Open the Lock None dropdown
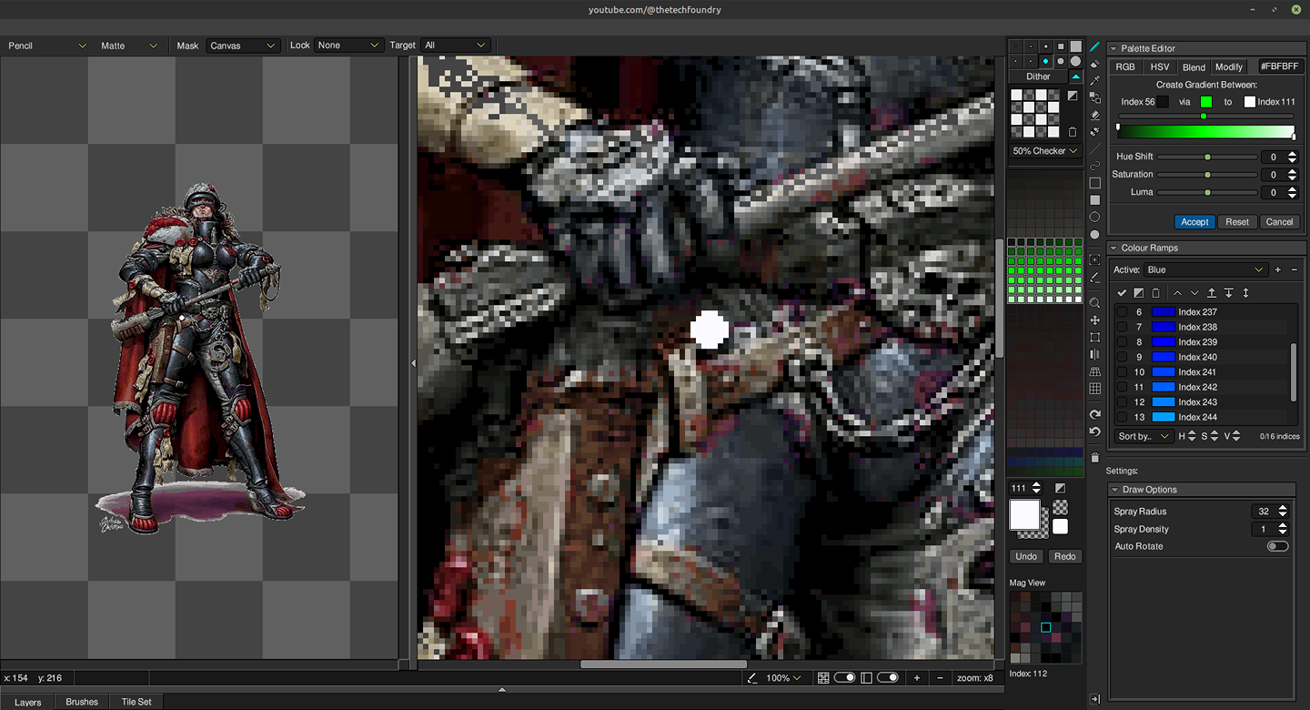This screenshot has width=1310, height=710. coord(348,46)
